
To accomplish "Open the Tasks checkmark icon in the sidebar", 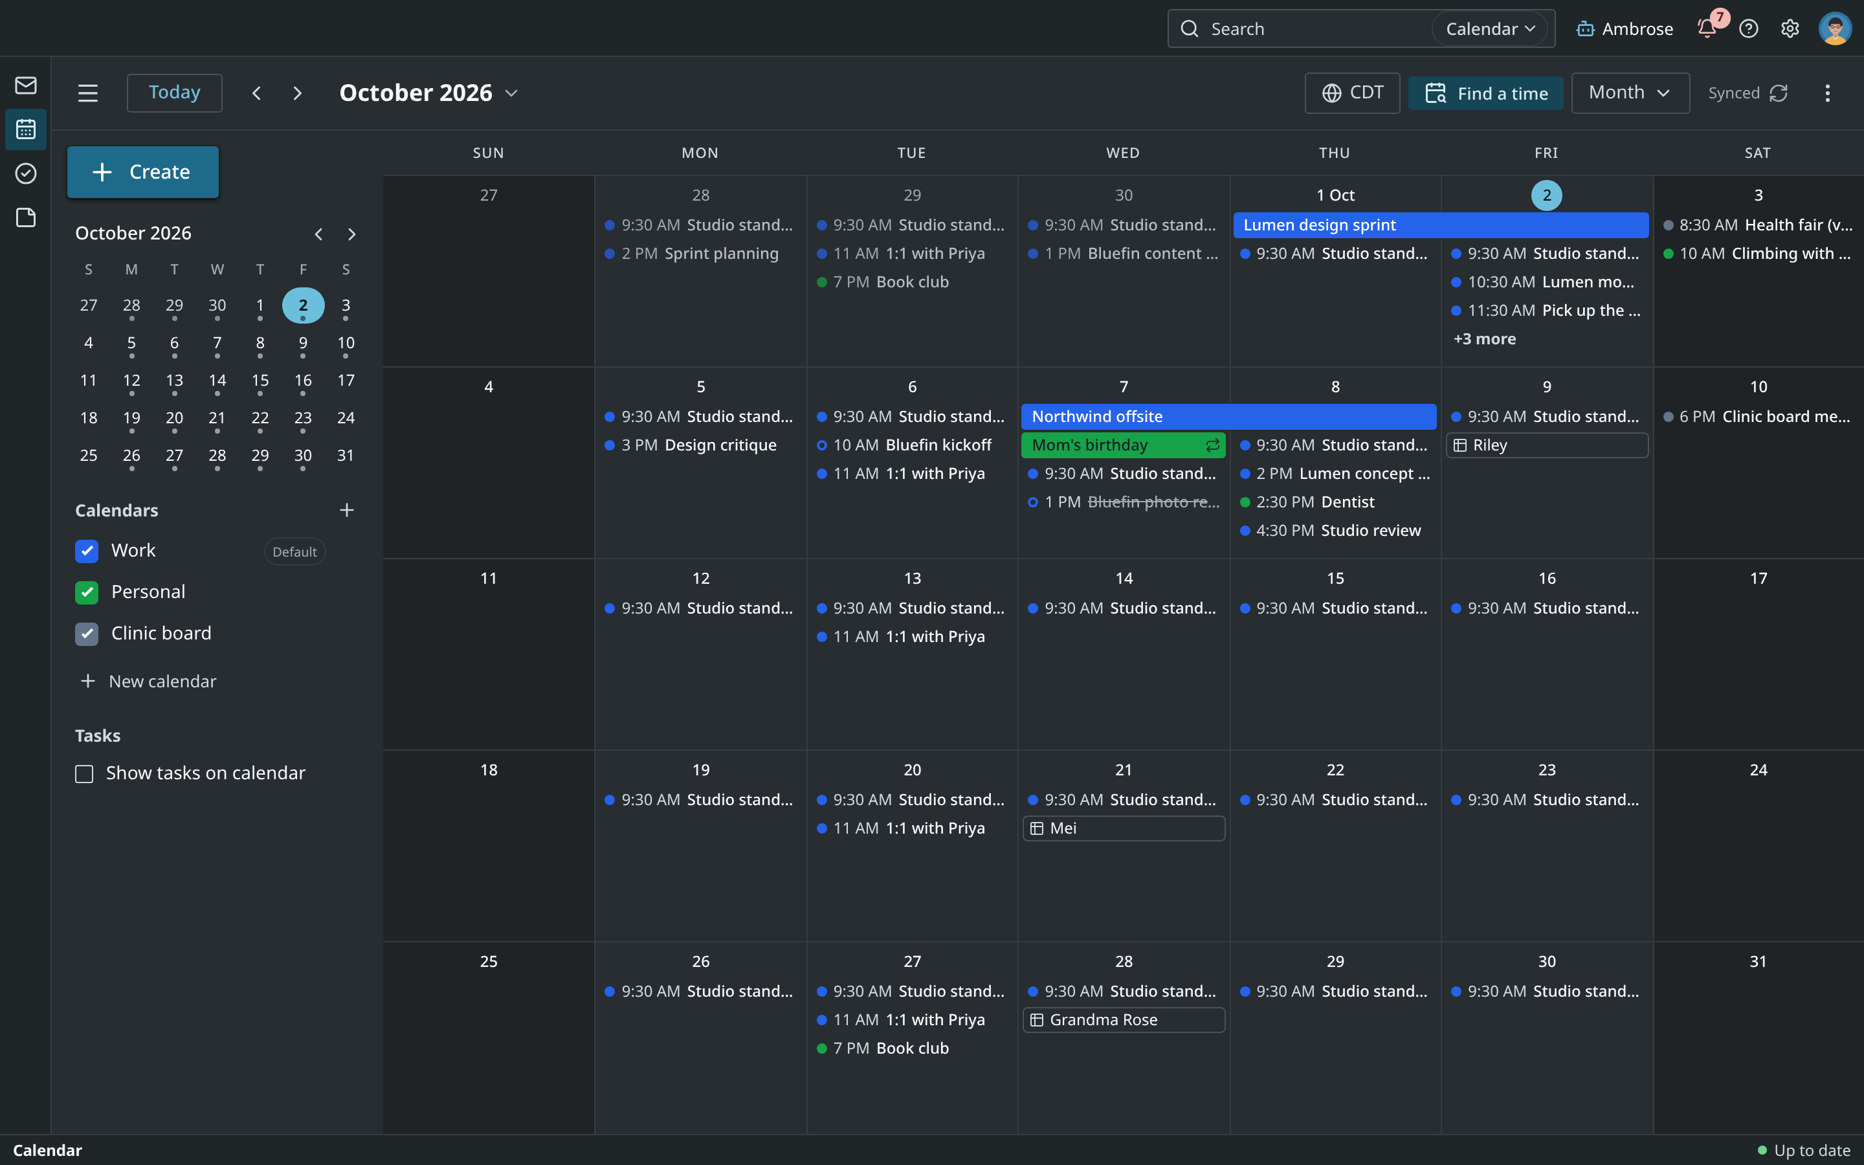I will click(x=25, y=173).
